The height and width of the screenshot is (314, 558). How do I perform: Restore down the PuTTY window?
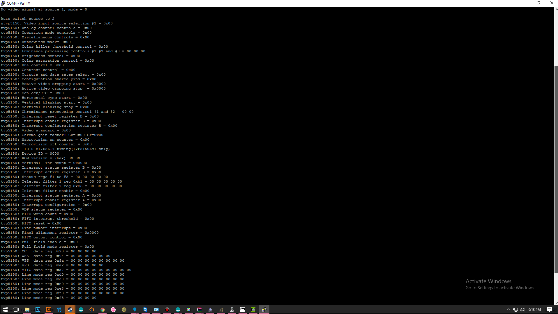(x=538, y=3)
